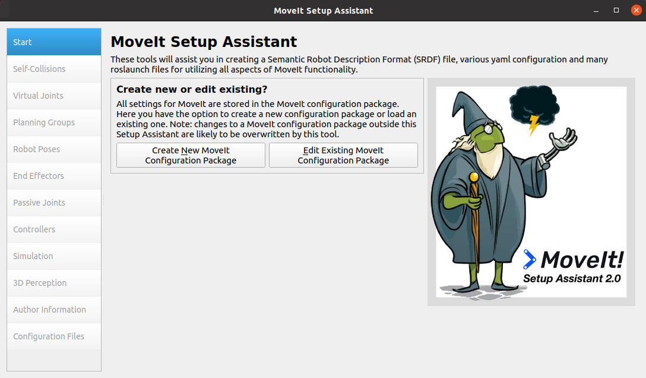The height and width of the screenshot is (378, 646).
Task: Select Robot Poses sidebar item
Action: coord(54,149)
